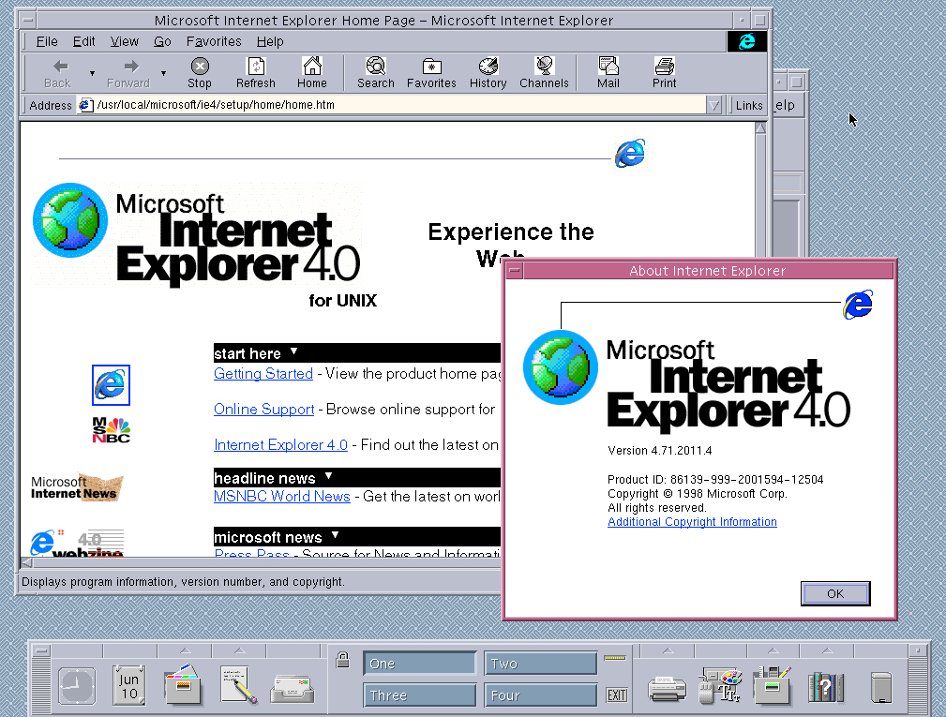Open Additional Copyright Information link
This screenshot has width=946, height=717.
[692, 522]
